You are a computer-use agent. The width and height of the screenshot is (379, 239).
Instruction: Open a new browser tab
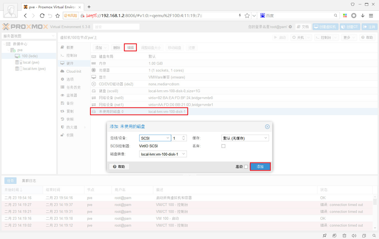tap(89, 7)
